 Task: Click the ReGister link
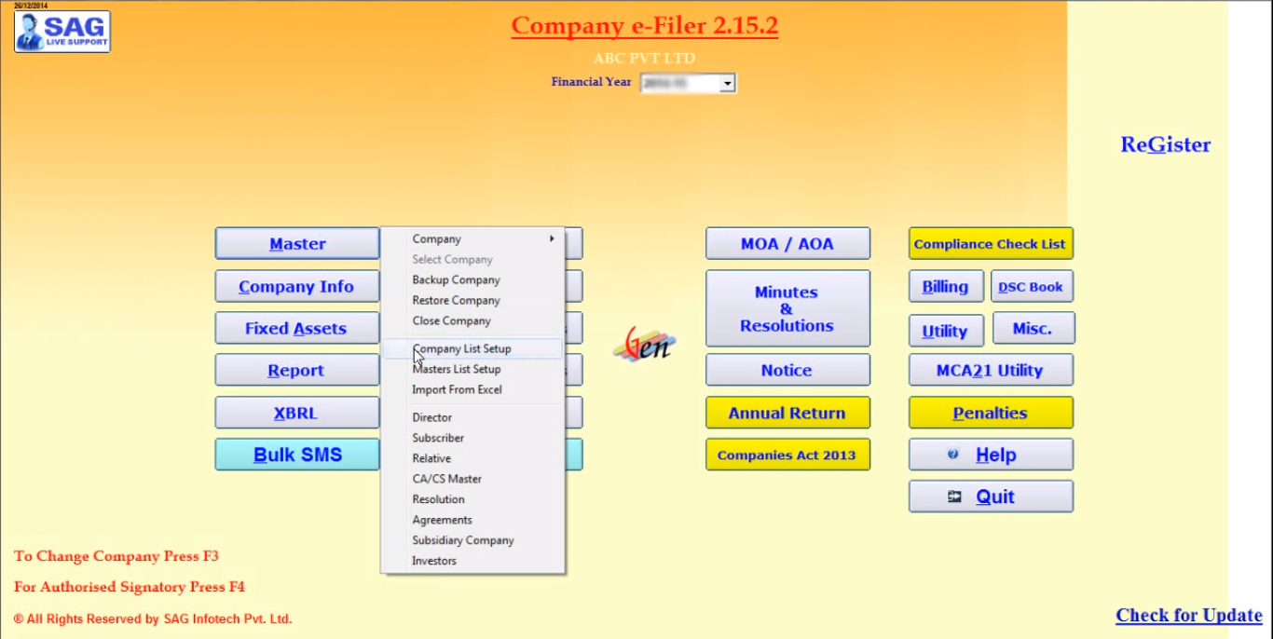click(1165, 145)
